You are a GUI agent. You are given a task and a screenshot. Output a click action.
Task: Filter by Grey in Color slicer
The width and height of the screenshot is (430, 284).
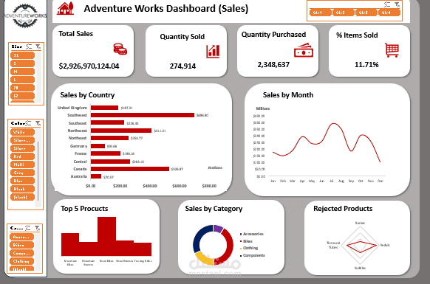pyautogui.click(x=22, y=173)
